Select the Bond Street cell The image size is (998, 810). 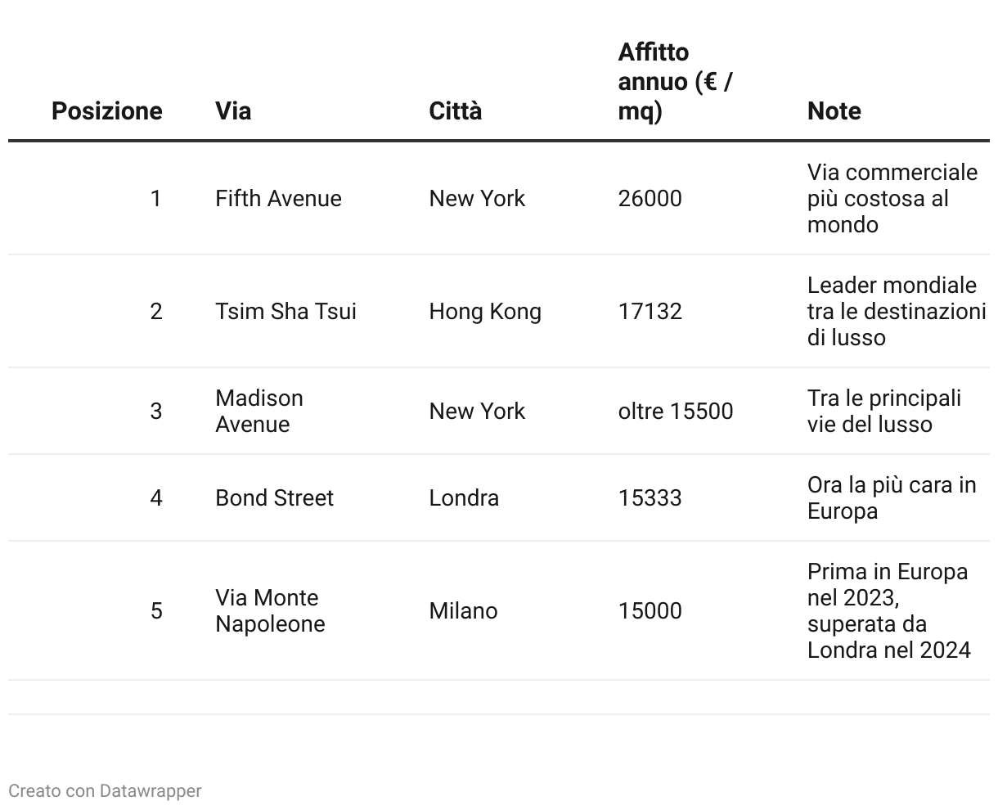tap(274, 497)
